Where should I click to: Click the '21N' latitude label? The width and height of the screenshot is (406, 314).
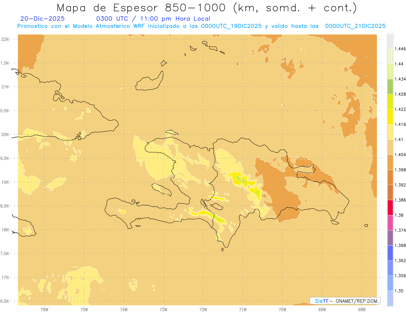click(x=6, y=87)
